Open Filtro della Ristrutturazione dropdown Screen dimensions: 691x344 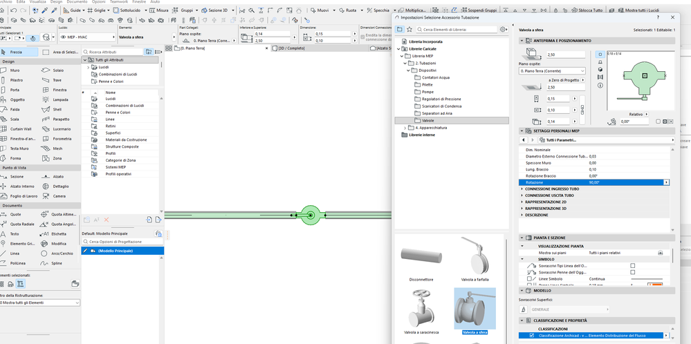tap(39, 303)
